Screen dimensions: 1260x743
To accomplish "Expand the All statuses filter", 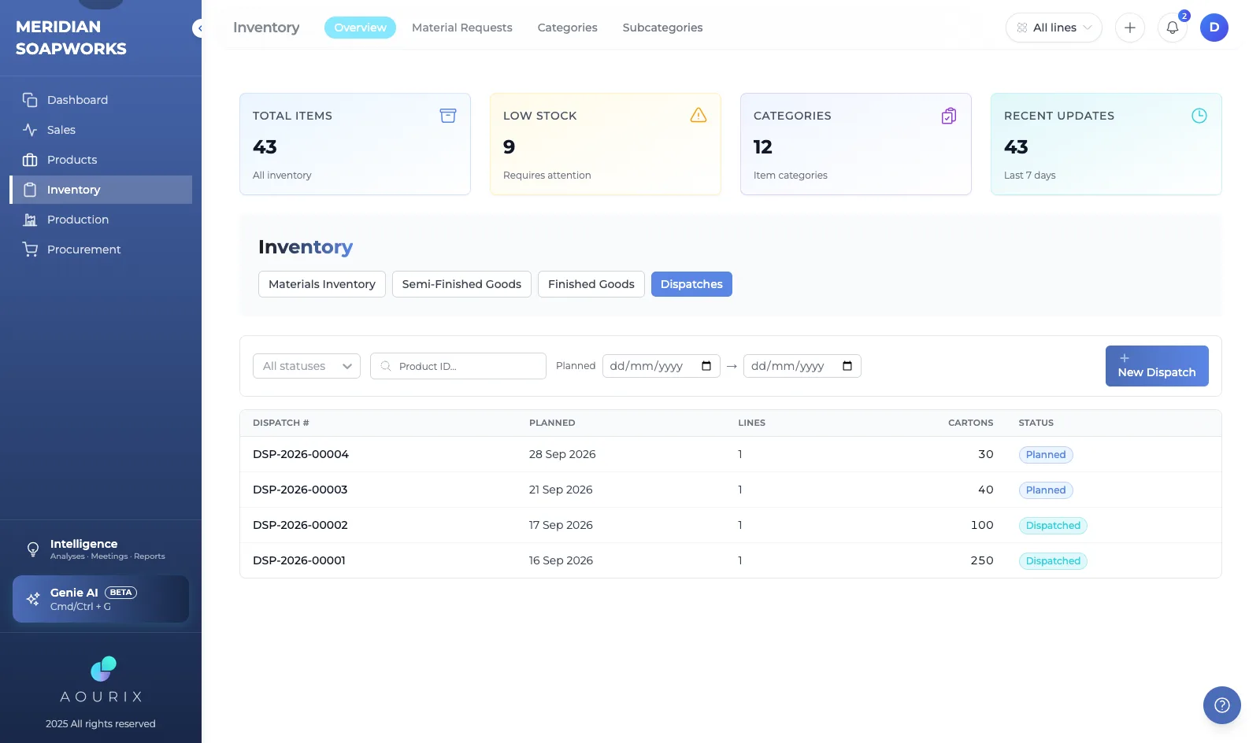I will click(x=306, y=366).
